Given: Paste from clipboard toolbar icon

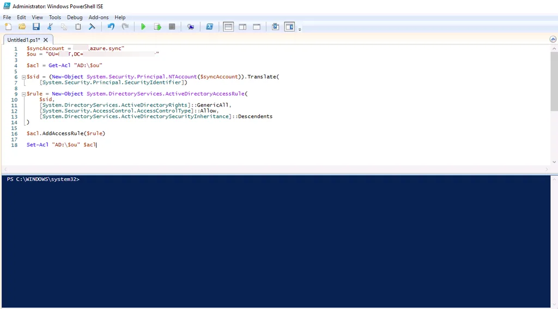Looking at the screenshot, I should click(x=78, y=27).
